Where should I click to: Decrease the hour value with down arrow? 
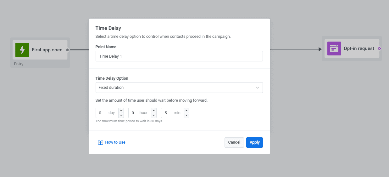154,115
